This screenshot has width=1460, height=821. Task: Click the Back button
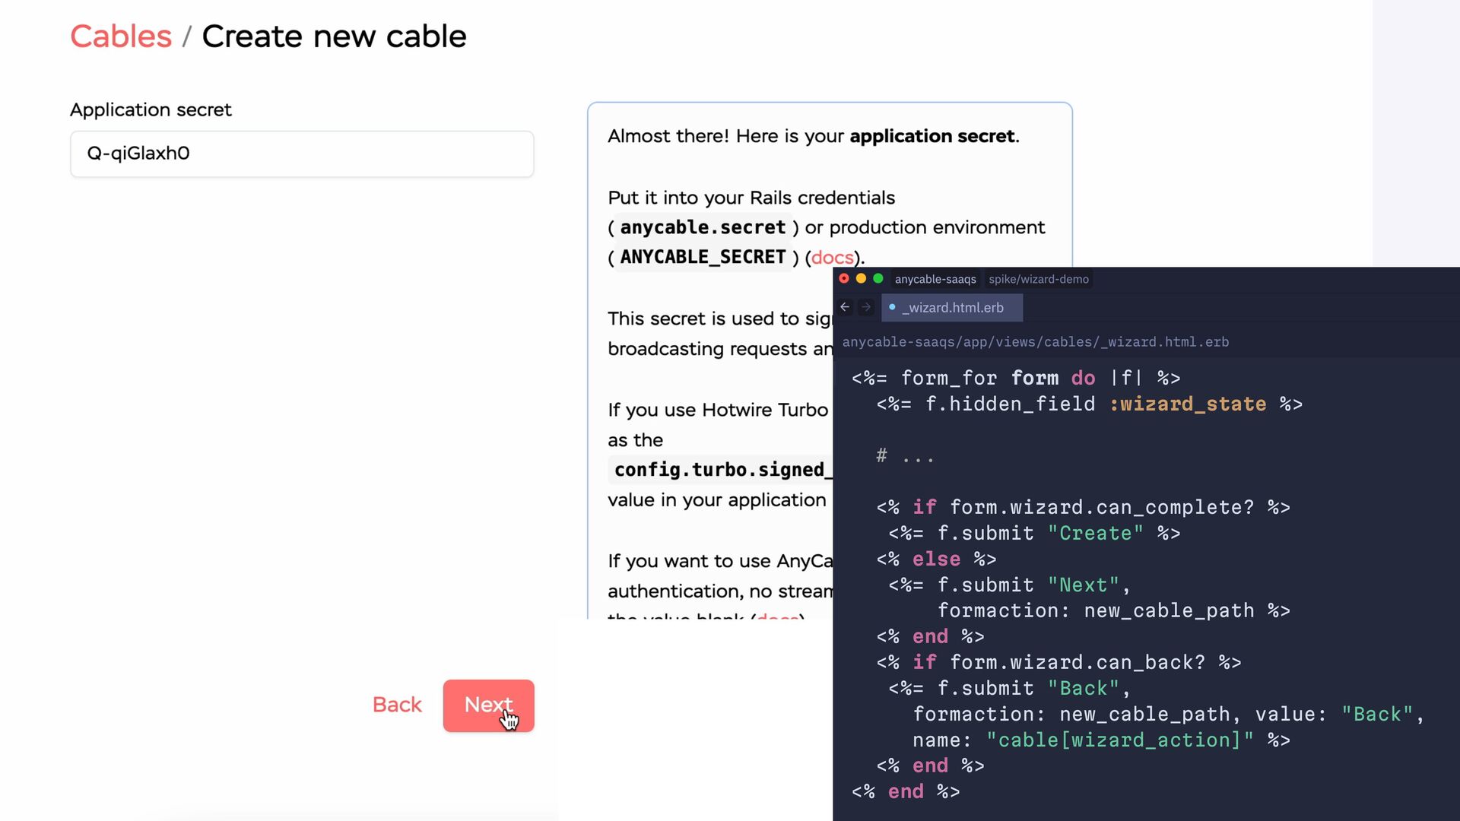[397, 705]
